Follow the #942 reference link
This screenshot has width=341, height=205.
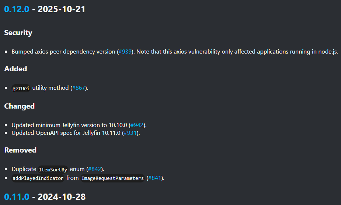pos(138,125)
